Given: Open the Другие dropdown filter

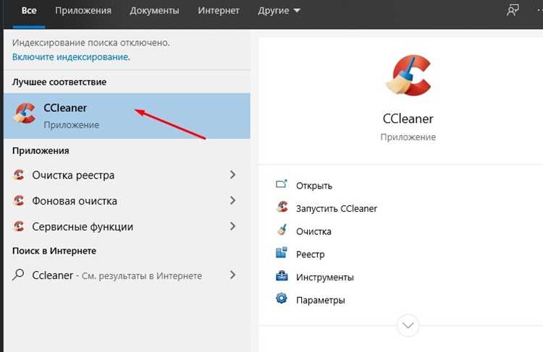Looking at the screenshot, I should (x=279, y=11).
